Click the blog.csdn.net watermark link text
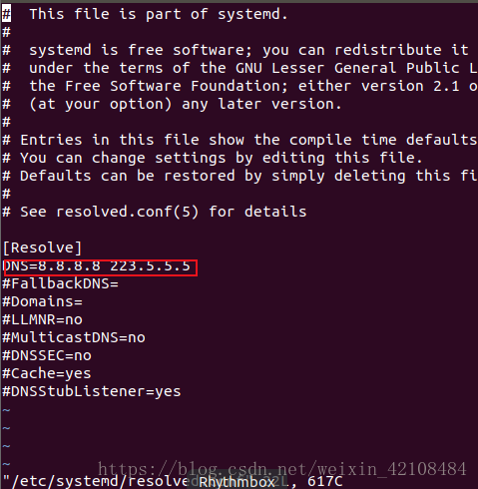The image size is (478, 489). pyautogui.click(x=282, y=469)
